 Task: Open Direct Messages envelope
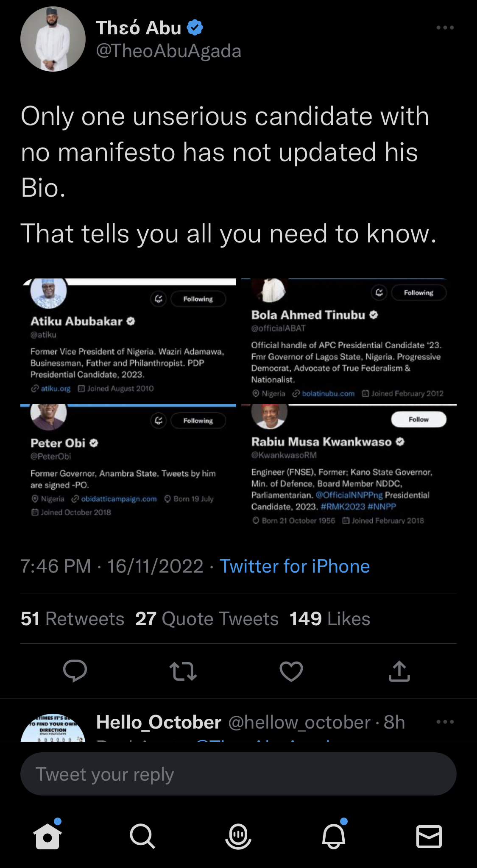click(429, 836)
